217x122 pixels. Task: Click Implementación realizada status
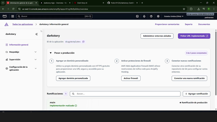coord(63,106)
